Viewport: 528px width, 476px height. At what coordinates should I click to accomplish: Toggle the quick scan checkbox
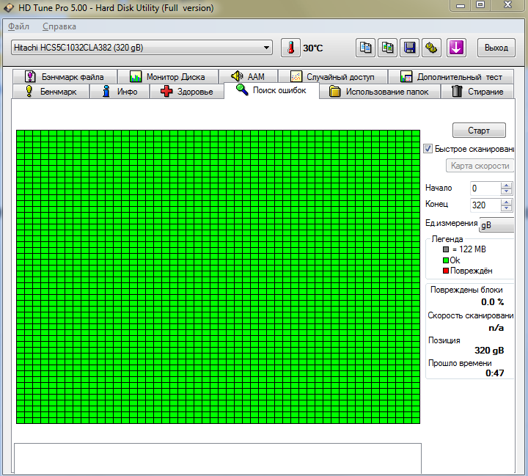click(428, 149)
